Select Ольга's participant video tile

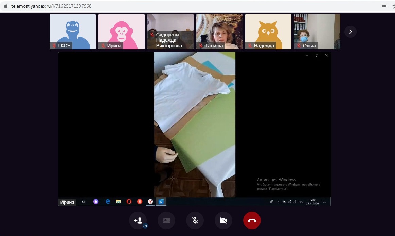tap(317, 32)
